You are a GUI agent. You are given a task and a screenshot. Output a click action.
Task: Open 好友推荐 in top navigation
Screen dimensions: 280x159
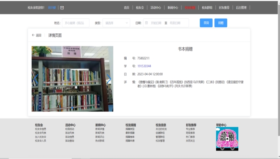coord(224,8)
